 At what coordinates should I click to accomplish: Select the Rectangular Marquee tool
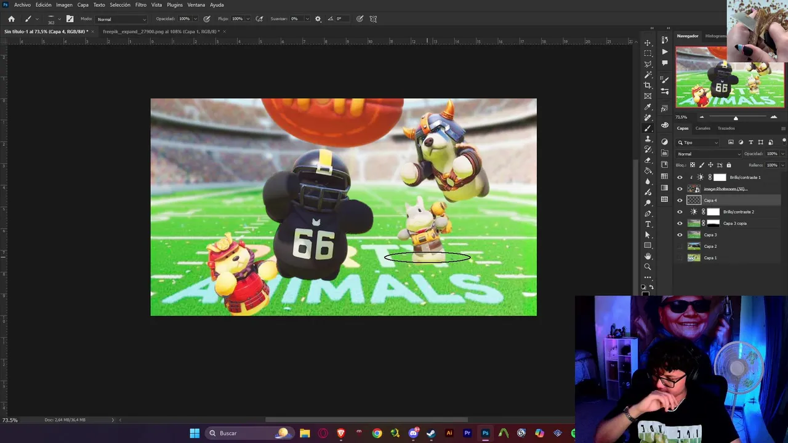coord(648,54)
